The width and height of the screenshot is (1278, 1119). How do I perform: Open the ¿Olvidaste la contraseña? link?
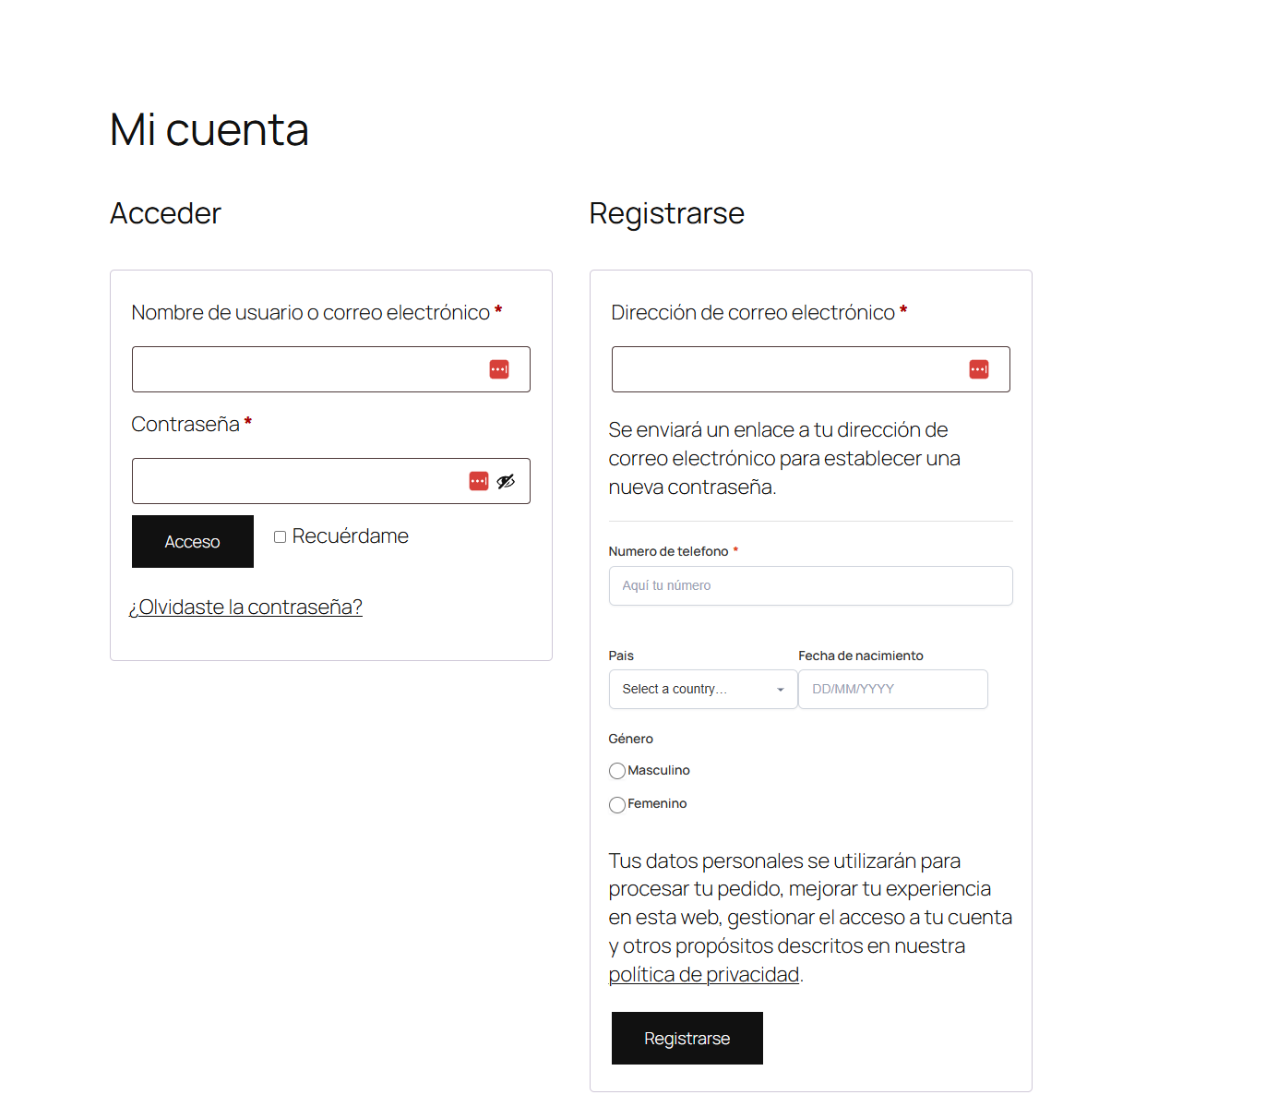[245, 607]
